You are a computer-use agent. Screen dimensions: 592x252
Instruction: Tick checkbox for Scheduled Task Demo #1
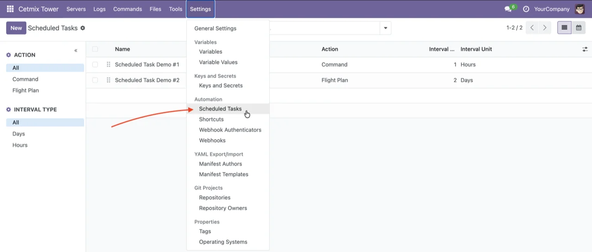(95, 65)
